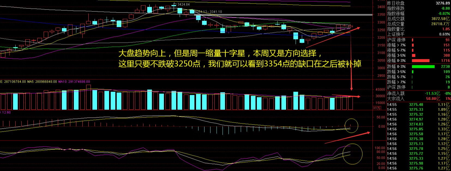Click the tick volume 1.33亿
451x171 pixels.
[x=444, y=129]
